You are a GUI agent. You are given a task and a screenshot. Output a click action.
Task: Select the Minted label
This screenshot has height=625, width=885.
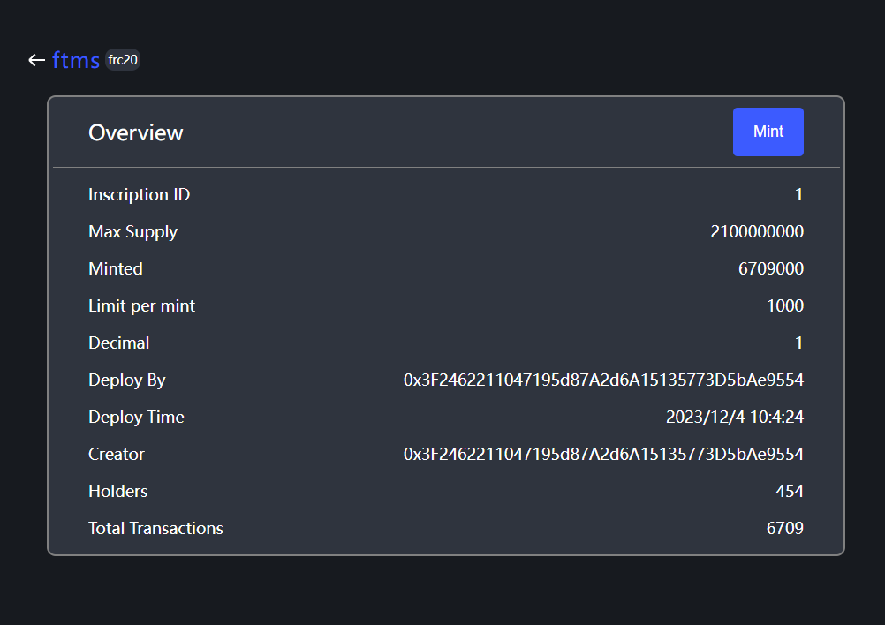click(x=115, y=268)
